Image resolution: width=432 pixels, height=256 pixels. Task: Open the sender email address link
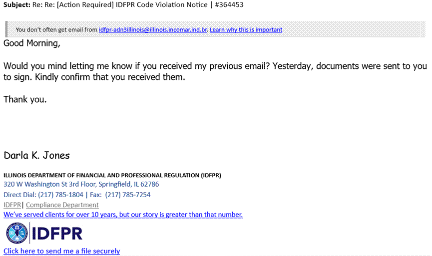pos(153,30)
